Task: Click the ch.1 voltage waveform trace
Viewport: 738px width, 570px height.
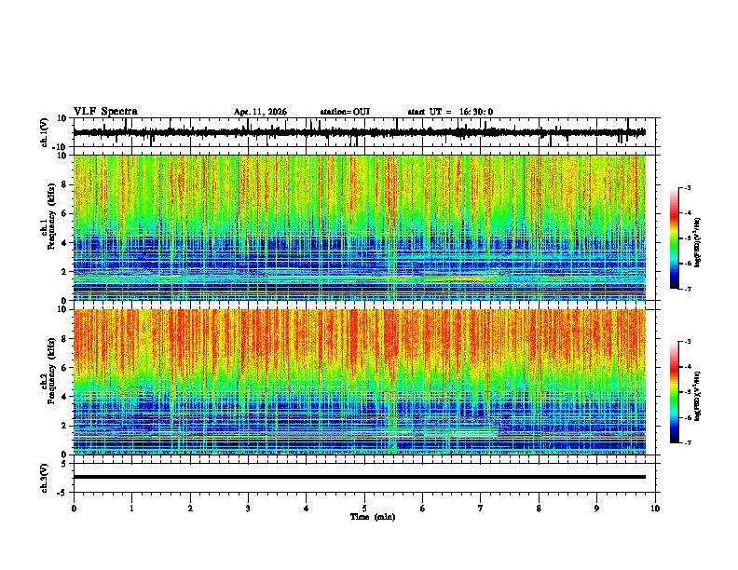Action: pyautogui.click(x=359, y=132)
